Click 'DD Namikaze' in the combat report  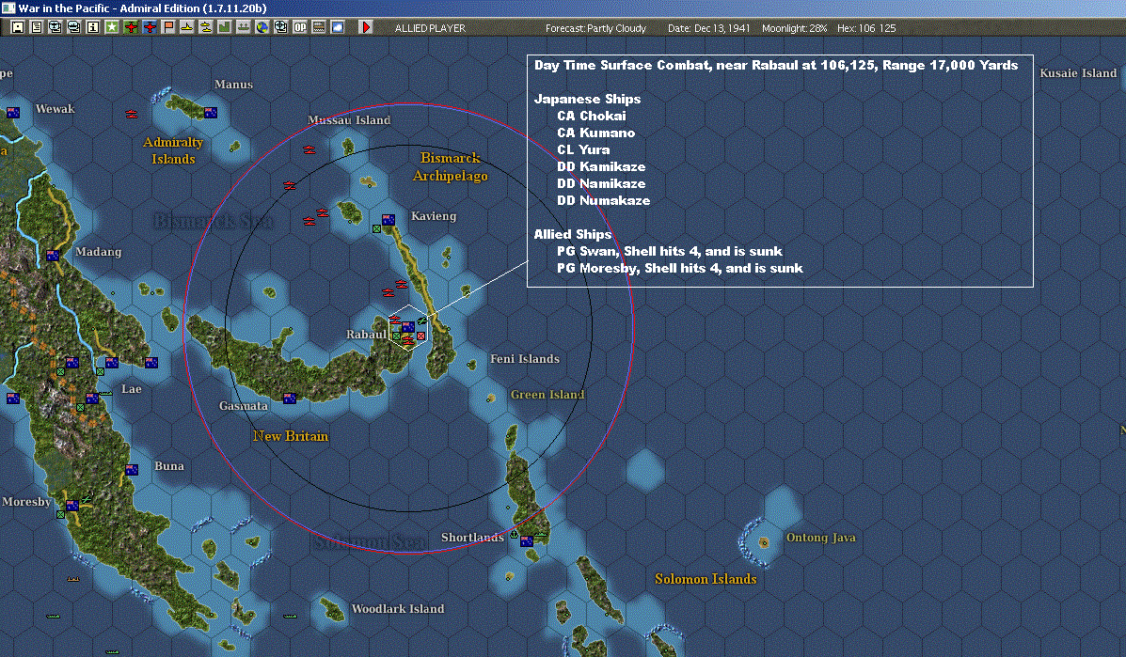point(601,183)
